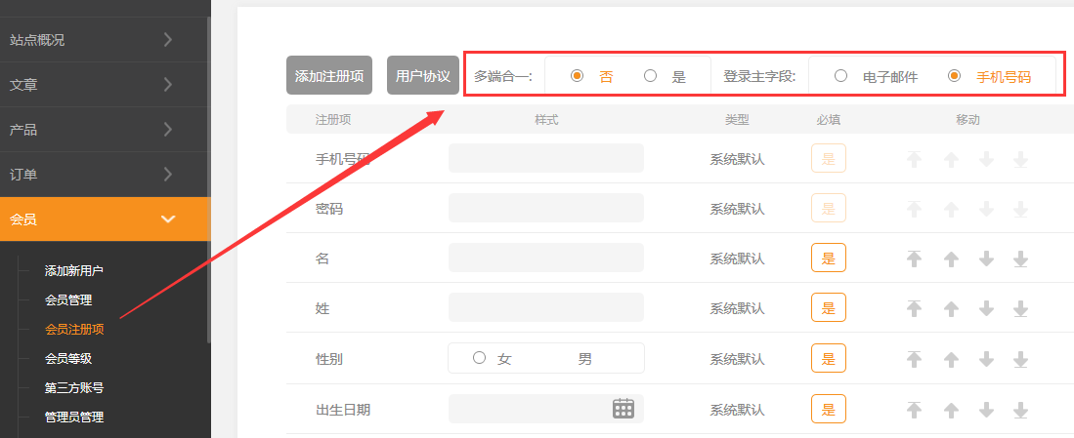Viewport: 1074px width, 438px height.
Task: Toggle the required 是 setting for 名
Action: click(828, 259)
